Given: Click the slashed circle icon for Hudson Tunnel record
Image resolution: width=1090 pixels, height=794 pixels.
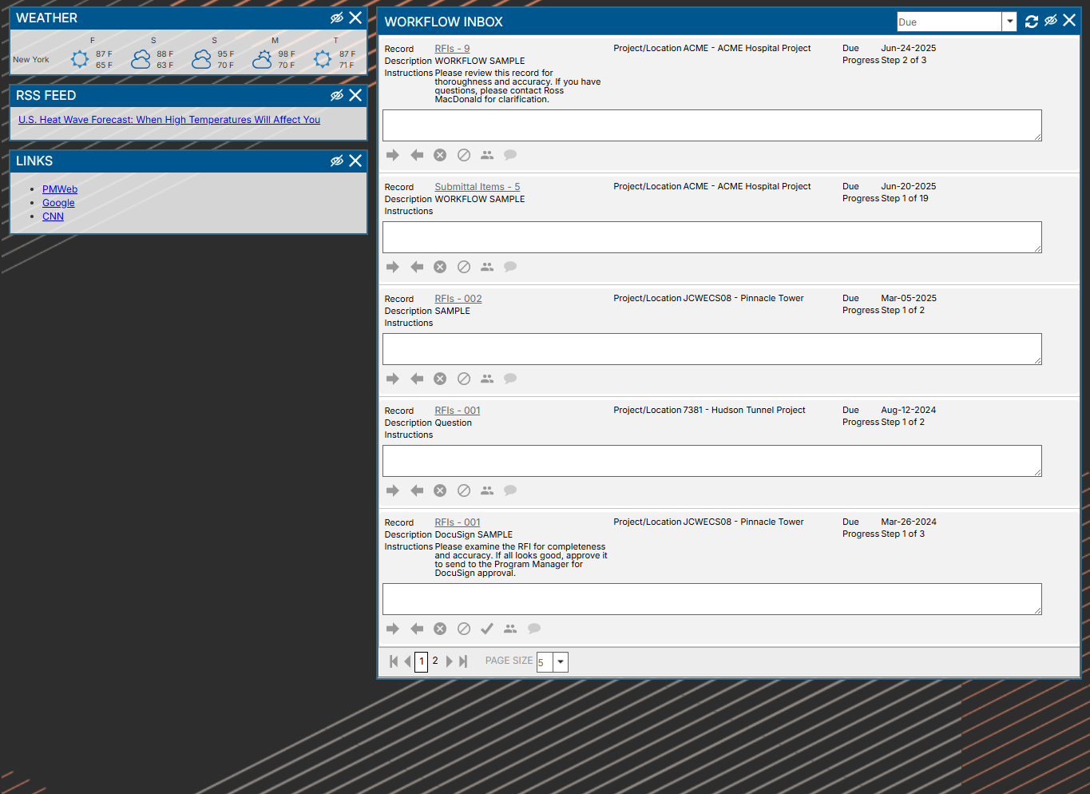Looking at the screenshot, I should pos(464,490).
